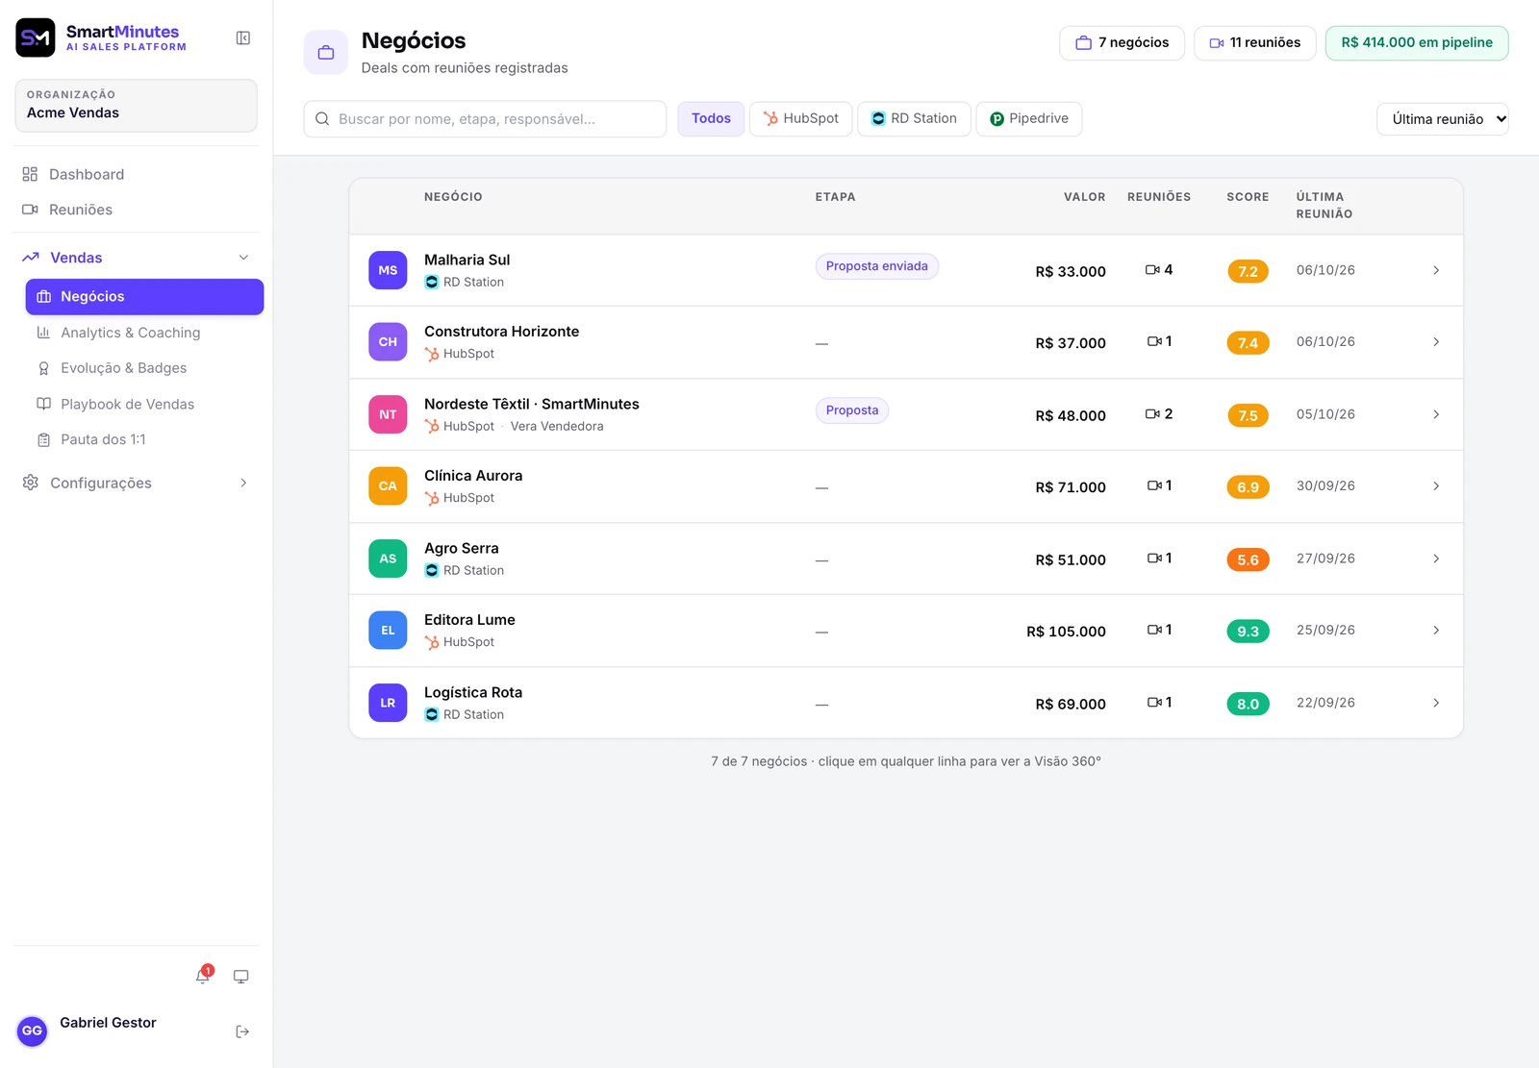Filter deals by RD Station

[914, 118]
